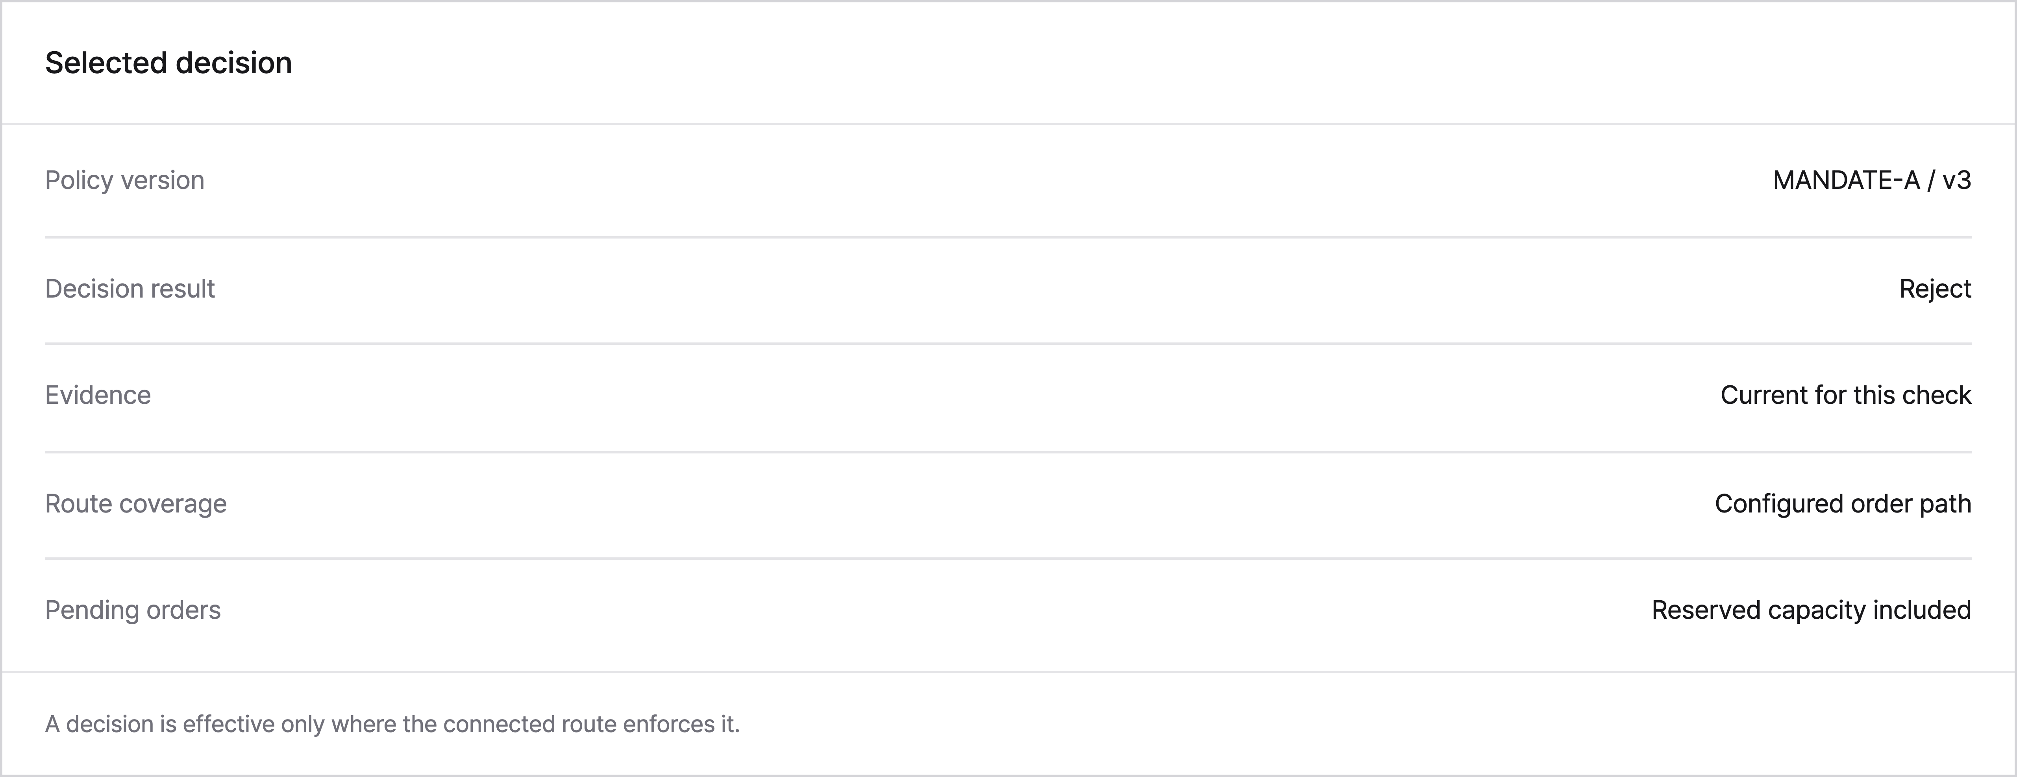Click the Configured order path value
This screenshot has width=2017, height=777.
tap(1843, 504)
